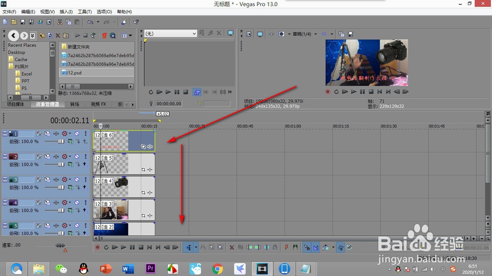
Task: Click Get Media from the Web icon
Action: [x=113, y=35]
